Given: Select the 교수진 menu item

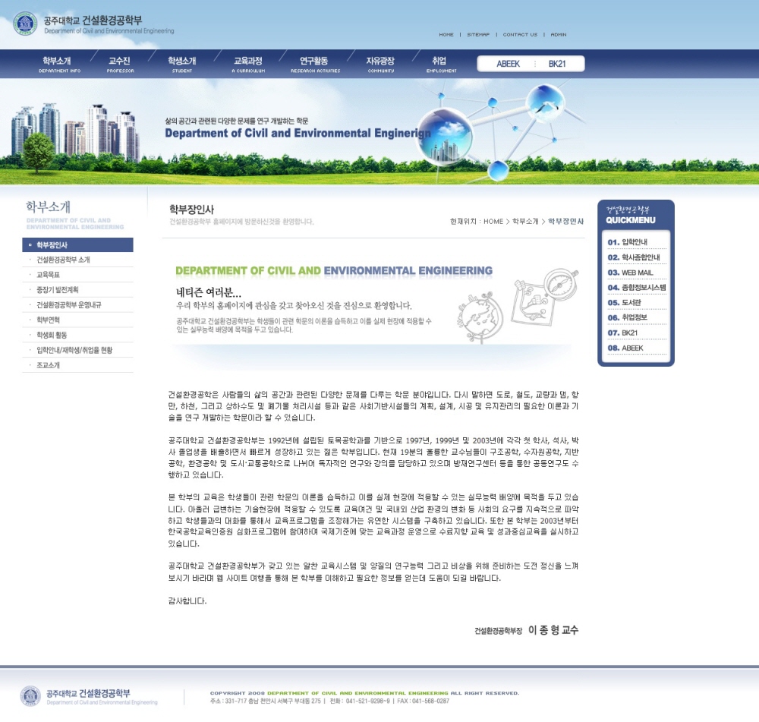Looking at the screenshot, I should (x=120, y=64).
